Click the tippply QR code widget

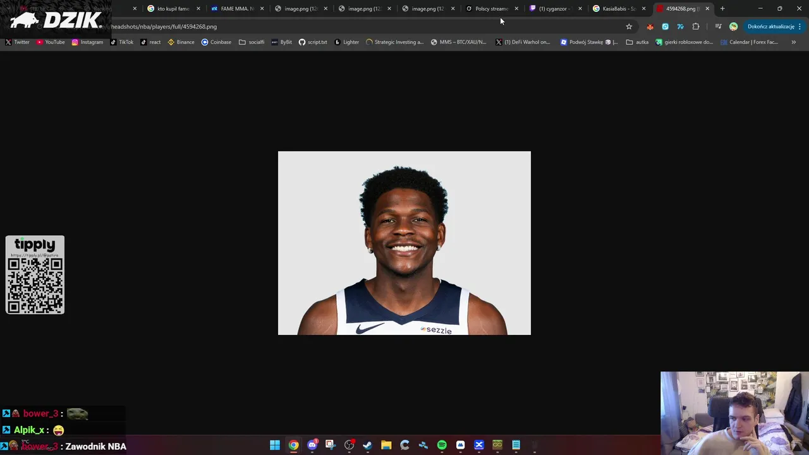click(x=35, y=275)
